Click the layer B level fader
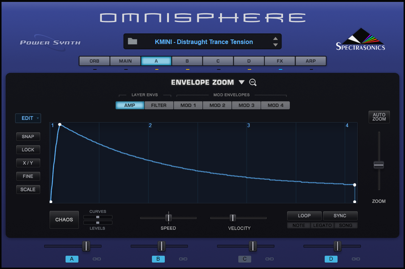The height and width of the screenshot is (269, 405). click(161, 246)
